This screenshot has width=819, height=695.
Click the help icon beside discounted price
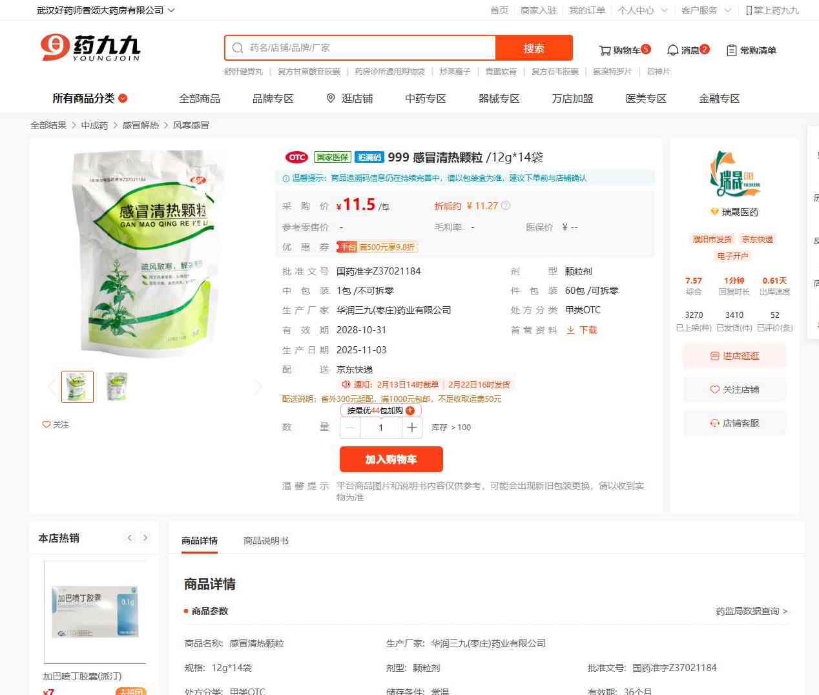506,205
